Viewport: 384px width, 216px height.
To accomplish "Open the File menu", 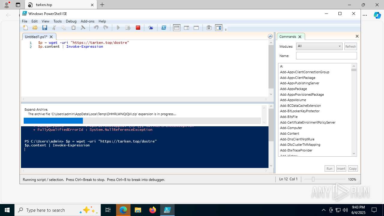I will [25, 21].
